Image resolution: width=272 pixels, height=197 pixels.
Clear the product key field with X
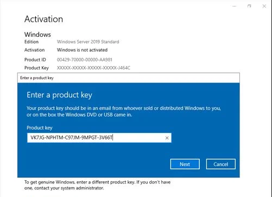[167, 138]
